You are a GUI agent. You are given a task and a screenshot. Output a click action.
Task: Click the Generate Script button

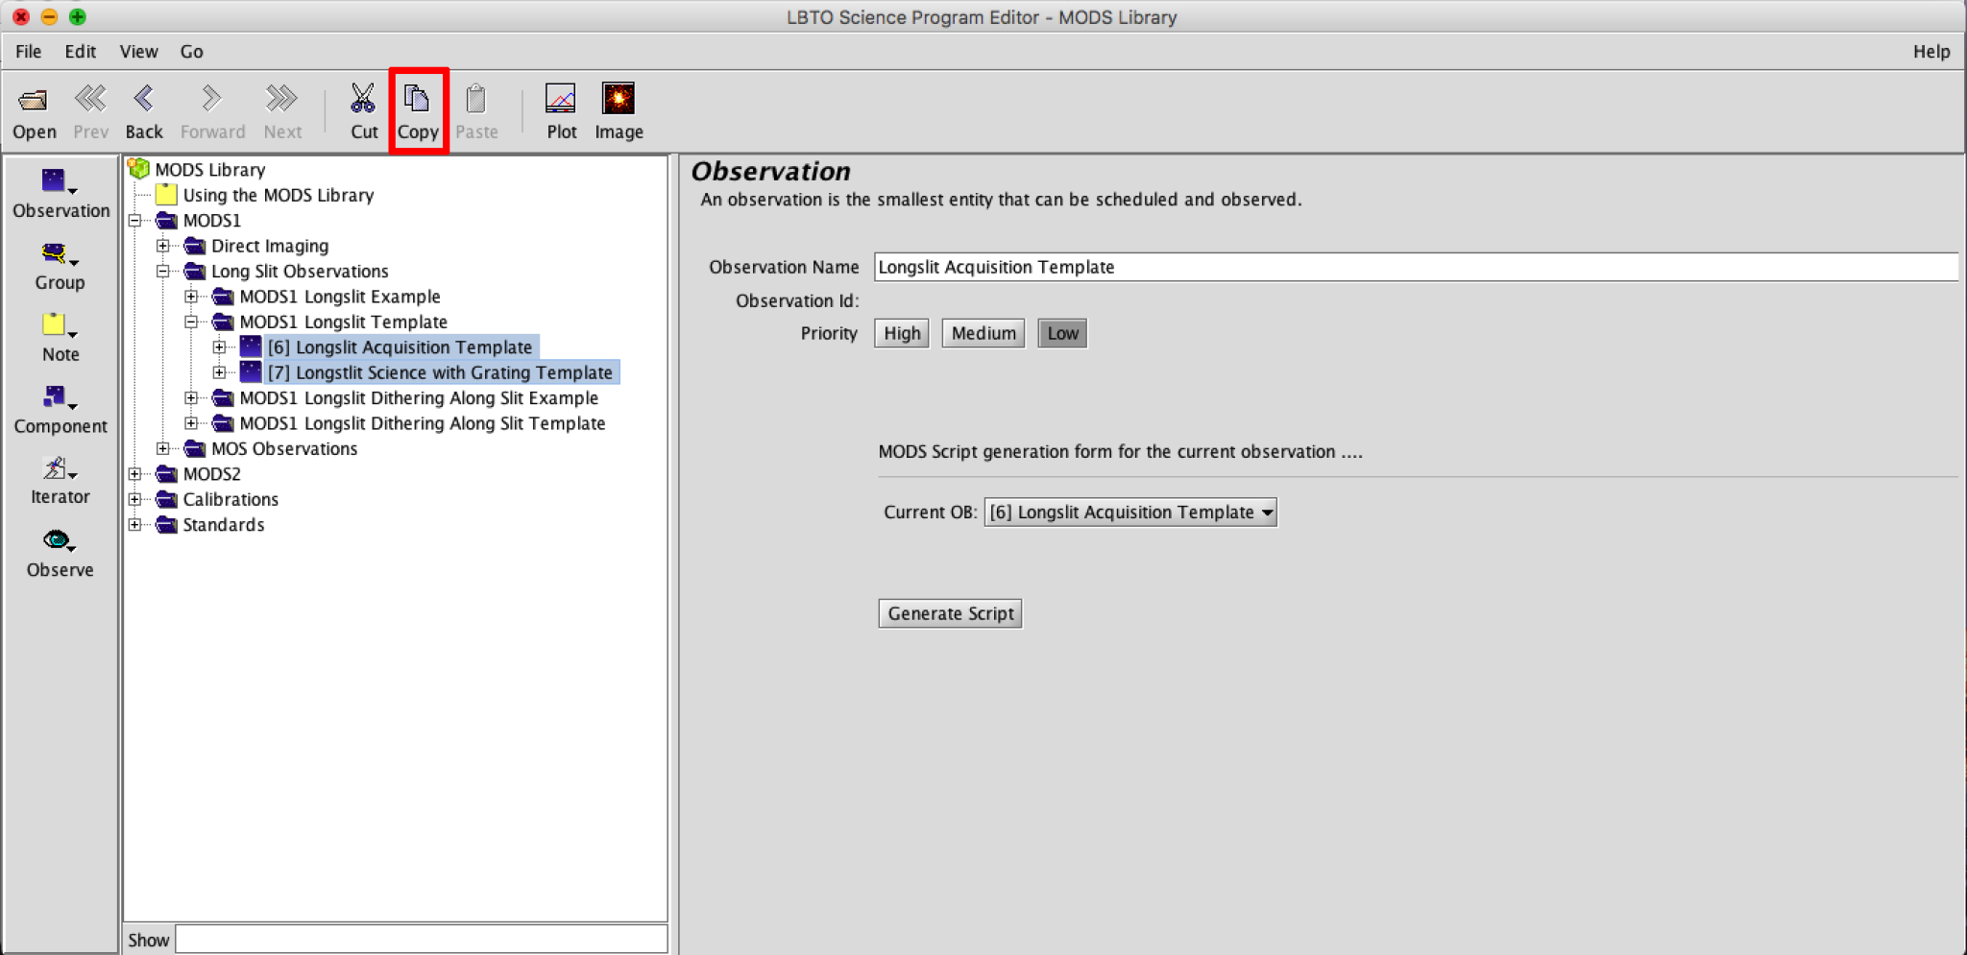pos(950,613)
